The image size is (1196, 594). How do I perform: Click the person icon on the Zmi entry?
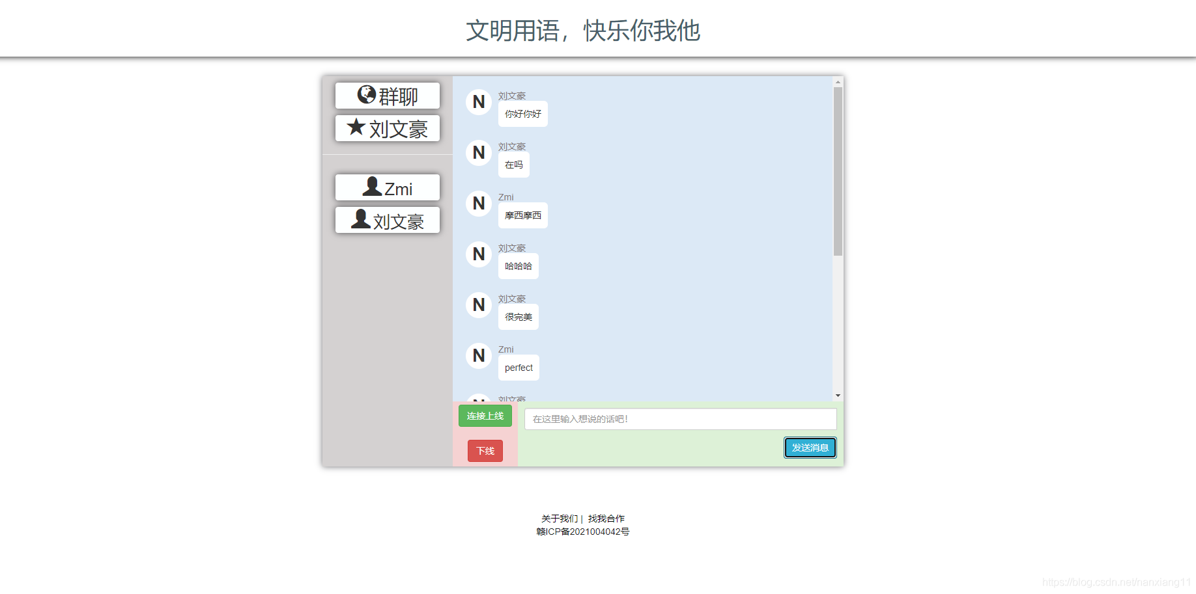coord(371,187)
